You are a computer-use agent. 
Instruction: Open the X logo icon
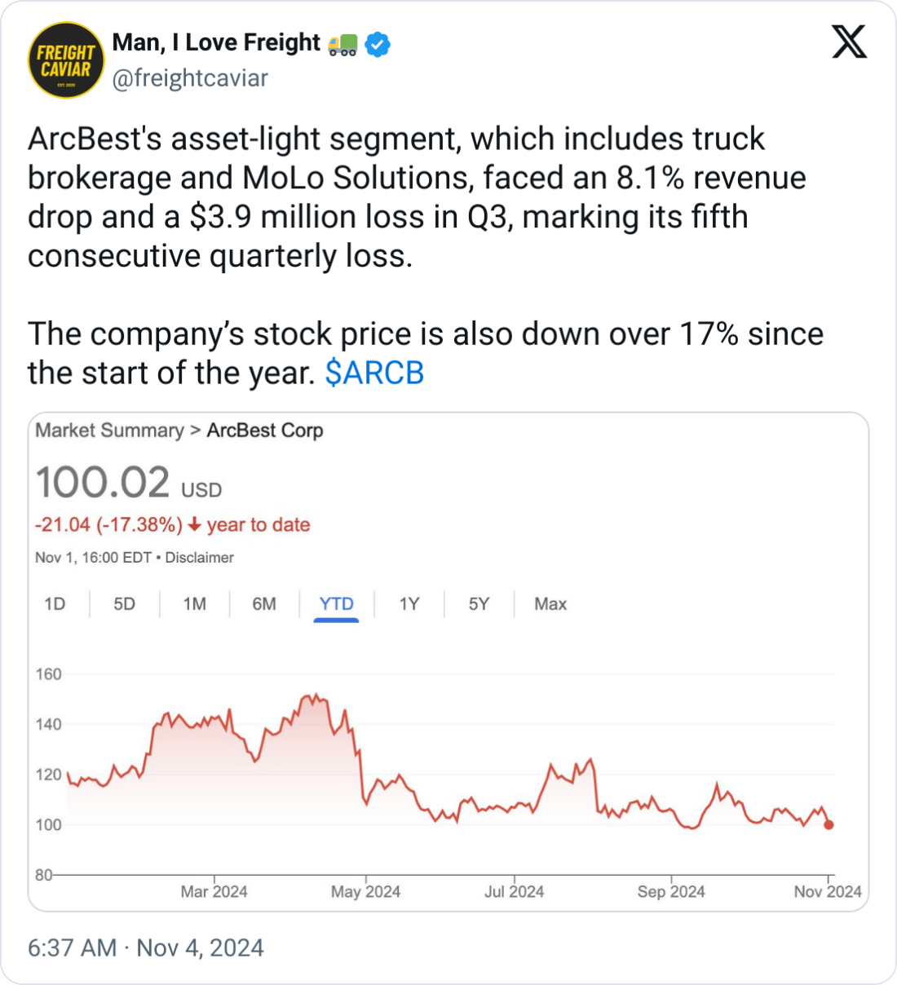pyautogui.click(x=849, y=41)
